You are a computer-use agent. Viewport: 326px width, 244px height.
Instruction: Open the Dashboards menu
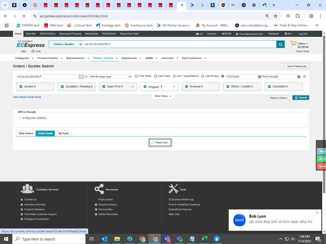[131, 58]
